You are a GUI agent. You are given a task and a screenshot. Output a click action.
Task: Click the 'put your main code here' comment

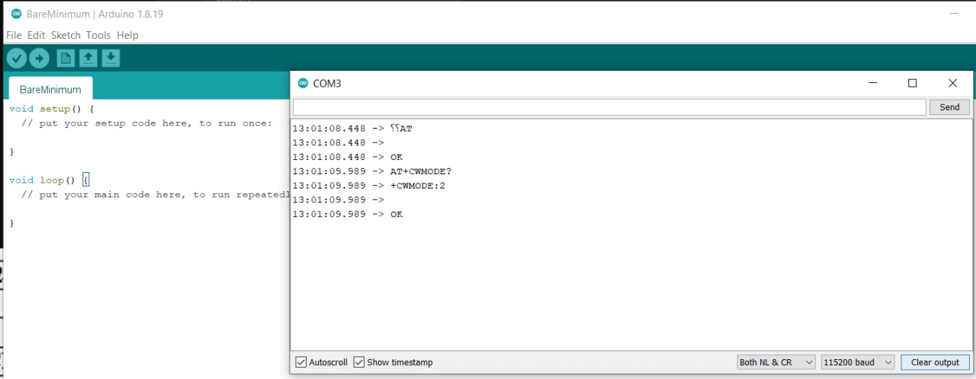click(156, 195)
